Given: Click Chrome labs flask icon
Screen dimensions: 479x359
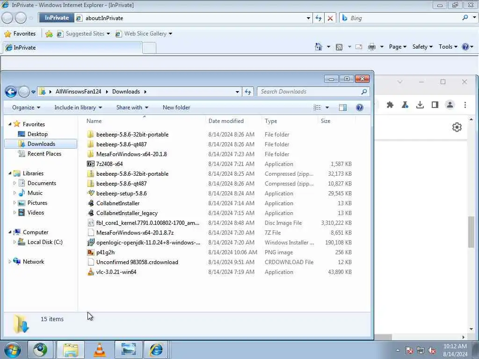Looking at the screenshot, I should (x=405, y=105).
